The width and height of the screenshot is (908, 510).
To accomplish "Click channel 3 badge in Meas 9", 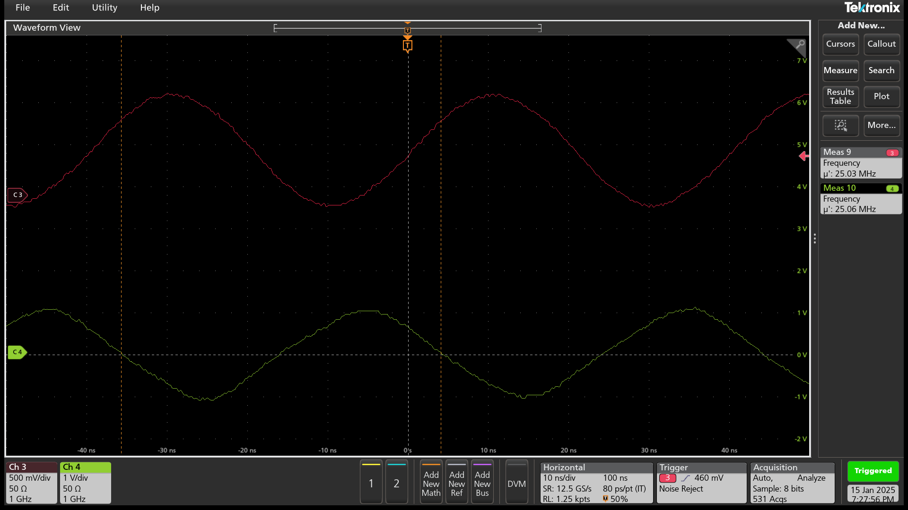I will pyautogui.click(x=892, y=153).
